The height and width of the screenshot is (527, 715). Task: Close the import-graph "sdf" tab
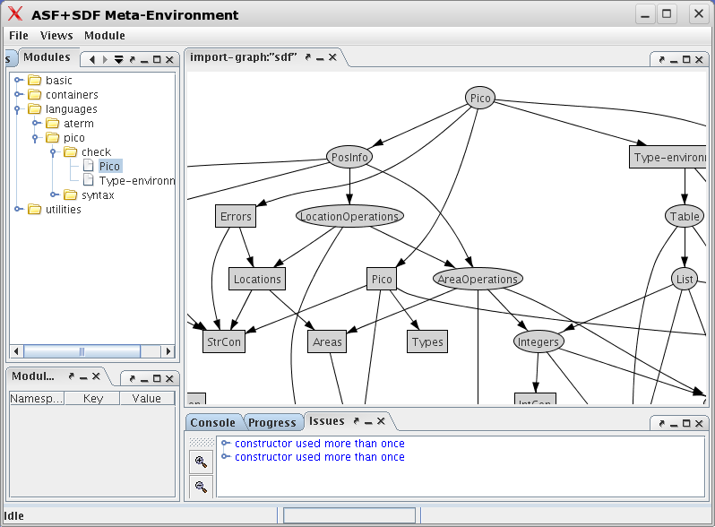(x=332, y=57)
